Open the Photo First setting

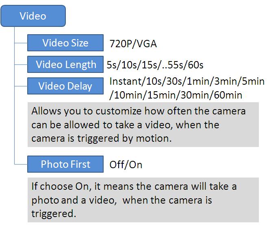[65, 164]
